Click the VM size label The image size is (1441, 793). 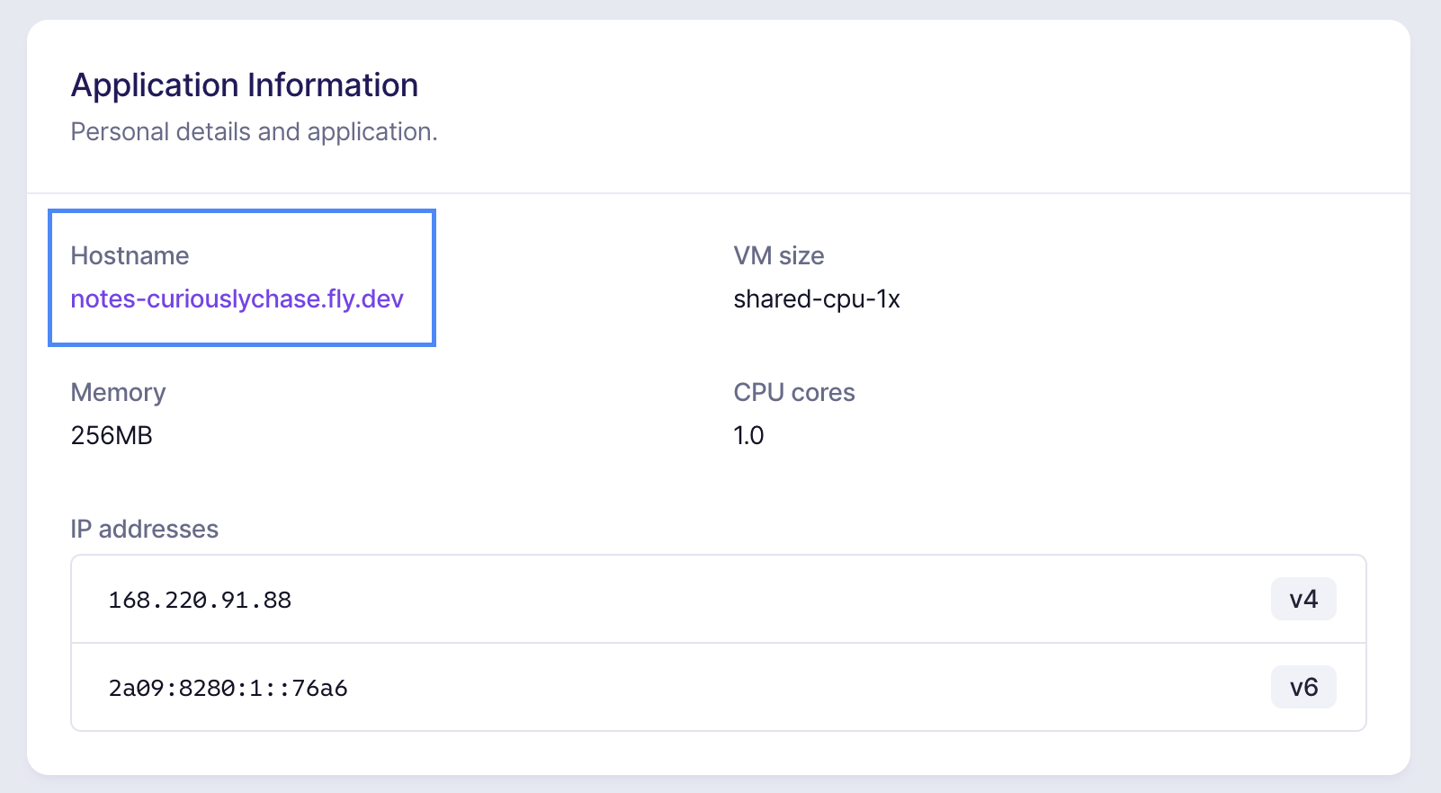click(x=778, y=256)
